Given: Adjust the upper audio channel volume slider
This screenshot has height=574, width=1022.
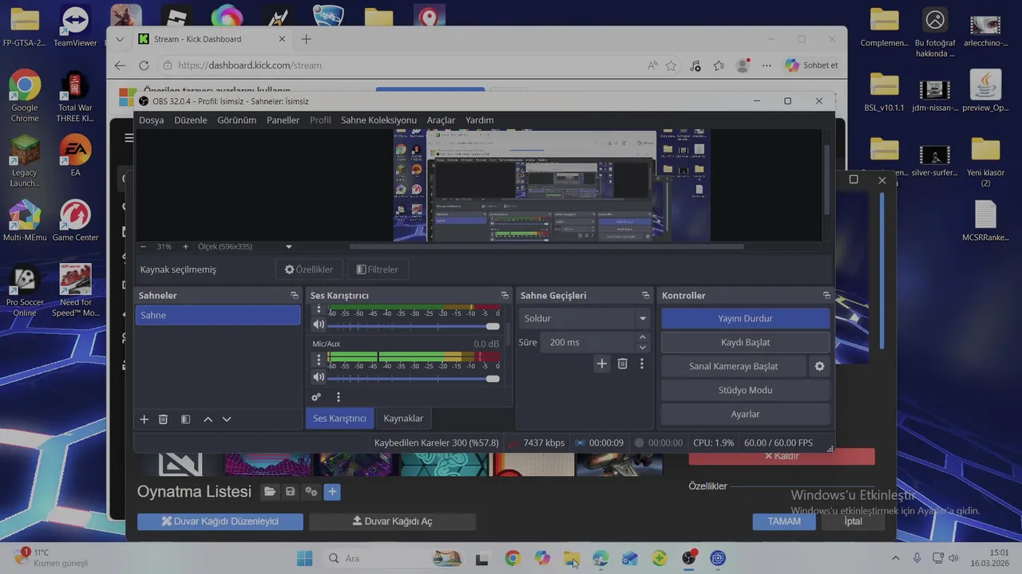Looking at the screenshot, I should [414, 326].
